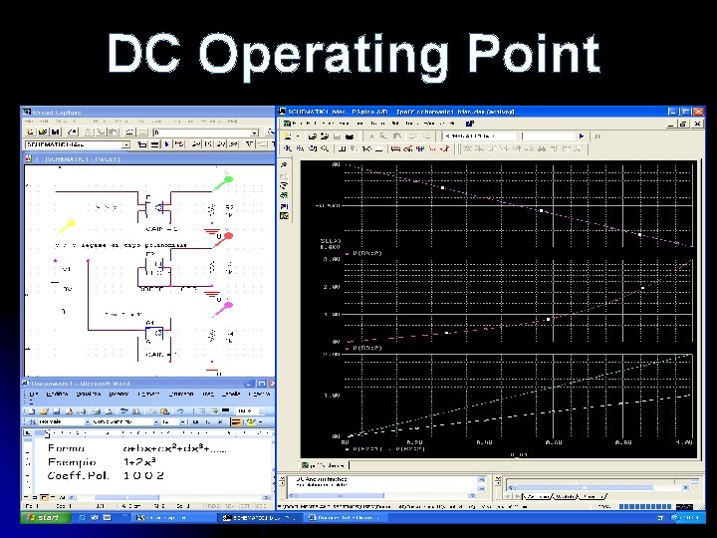Toggle the highlighted alignment button in Word
The width and height of the screenshot is (717, 538).
pyautogui.click(x=236, y=421)
